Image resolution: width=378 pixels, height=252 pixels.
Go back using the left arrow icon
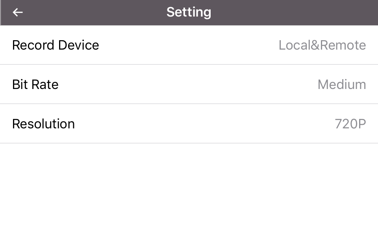click(18, 12)
